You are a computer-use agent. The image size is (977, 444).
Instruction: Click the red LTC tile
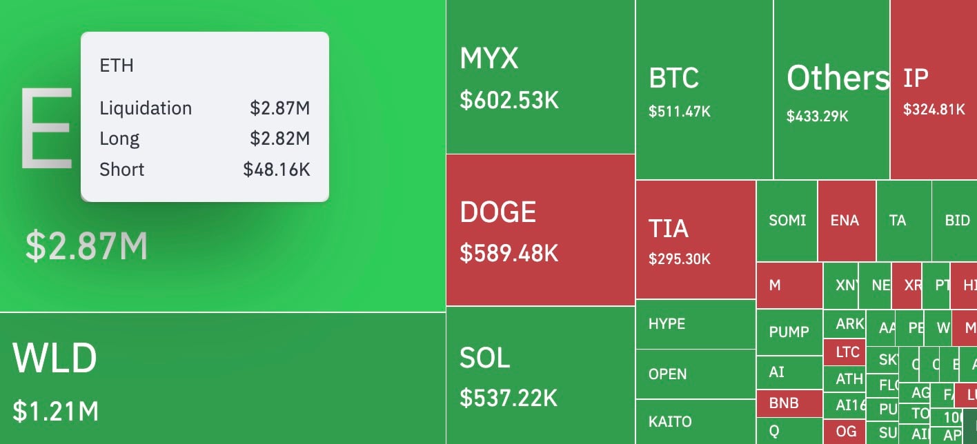[x=846, y=352]
